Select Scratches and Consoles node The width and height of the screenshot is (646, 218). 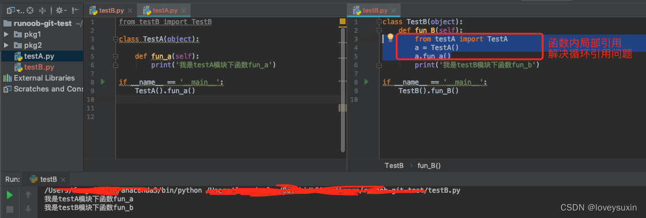pyautogui.click(x=43, y=89)
